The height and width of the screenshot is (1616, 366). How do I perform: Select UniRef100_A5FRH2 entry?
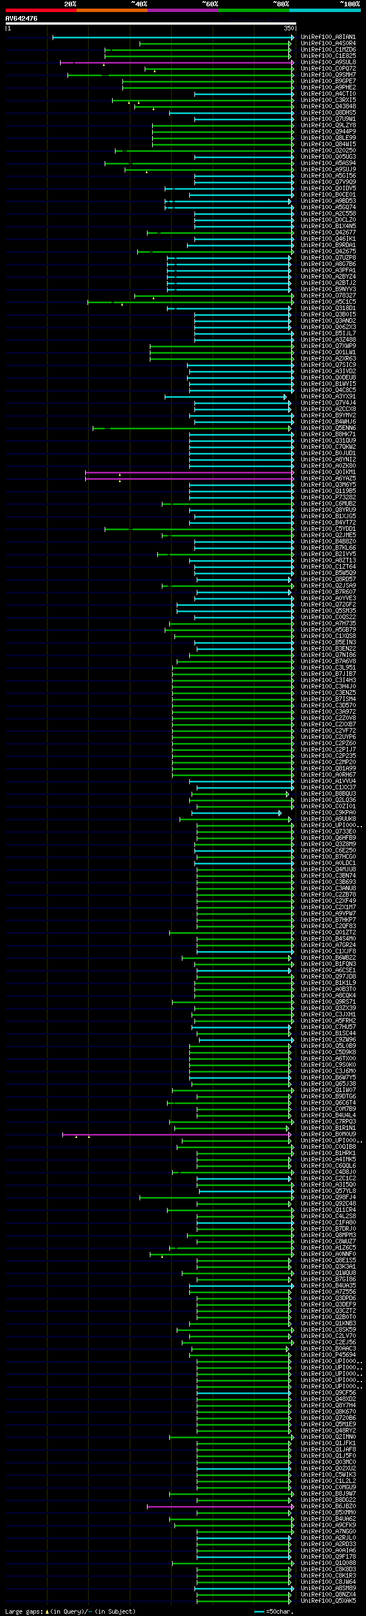(328, 1020)
